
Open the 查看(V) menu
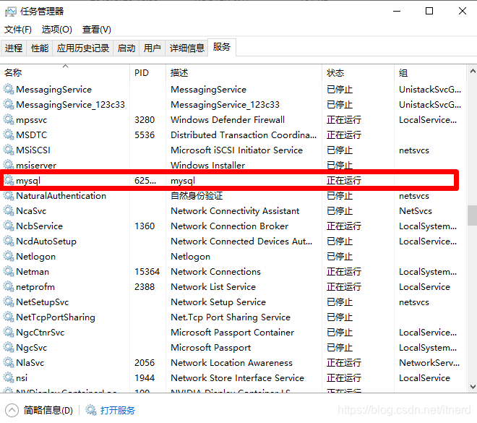[x=96, y=30]
